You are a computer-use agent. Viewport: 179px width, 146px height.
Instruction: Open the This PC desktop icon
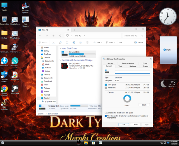4,7
